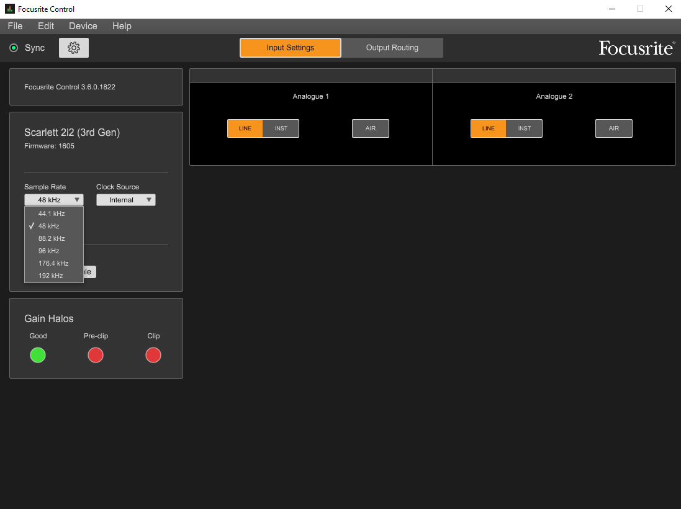
Task: Select 96 kHz sample rate
Action: [54, 251]
